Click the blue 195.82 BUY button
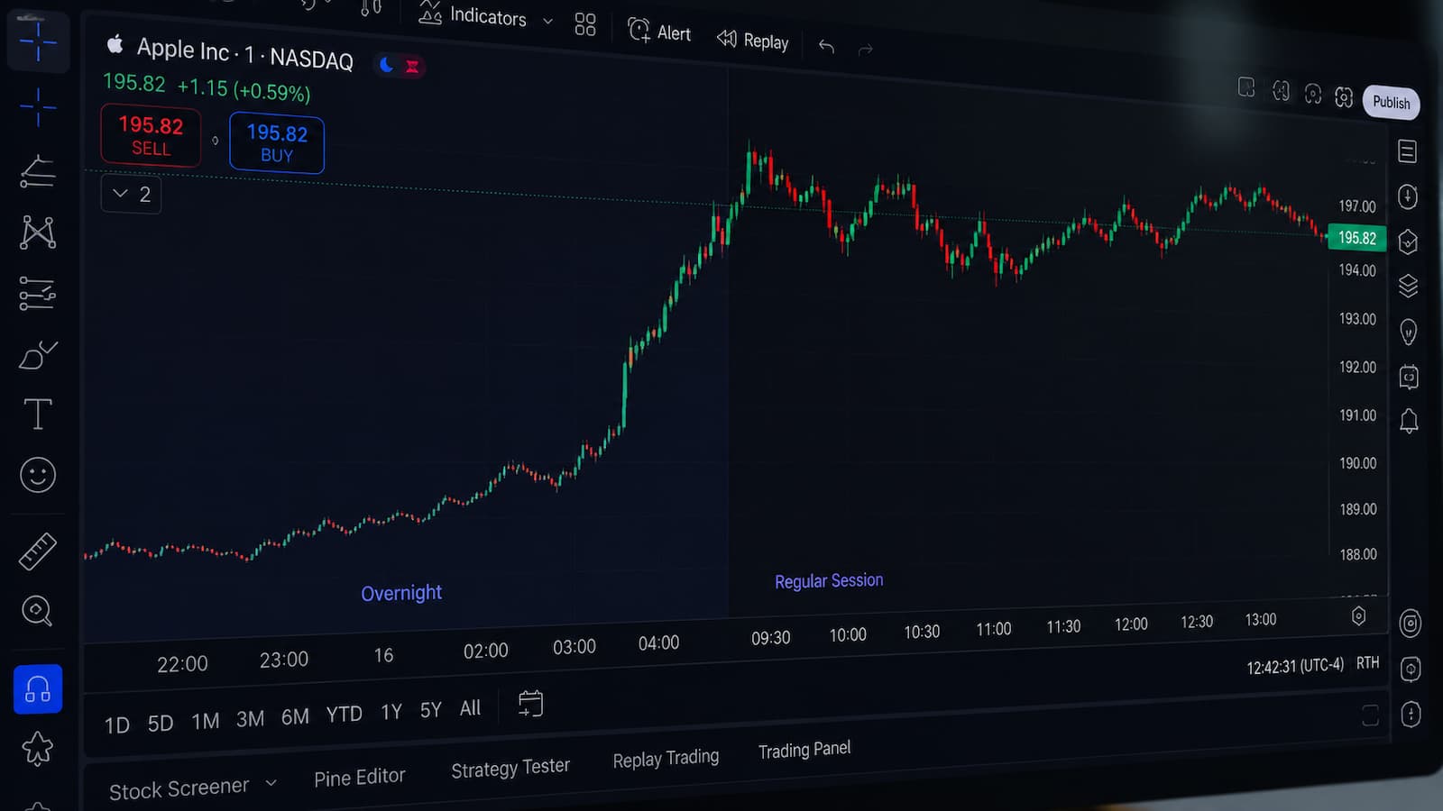This screenshot has width=1443, height=811. (x=277, y=143)
